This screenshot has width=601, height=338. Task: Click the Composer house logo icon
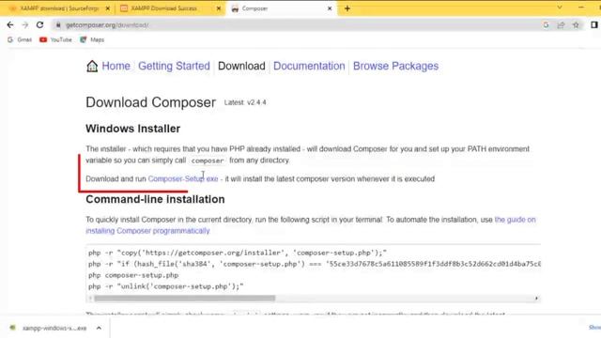(92, 66)
